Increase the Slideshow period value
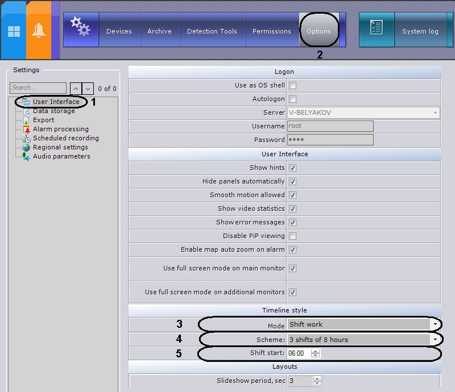 (317, 379)
